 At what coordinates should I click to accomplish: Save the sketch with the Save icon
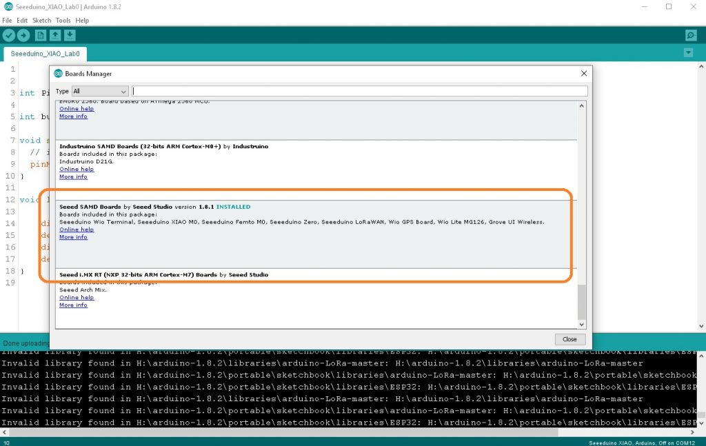(x=70, y=35)
